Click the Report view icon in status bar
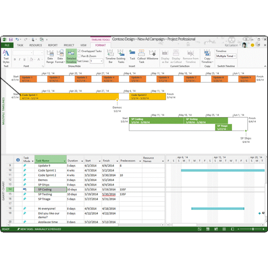The height and width of the screenshot is (268, 268). coord(232,229)
